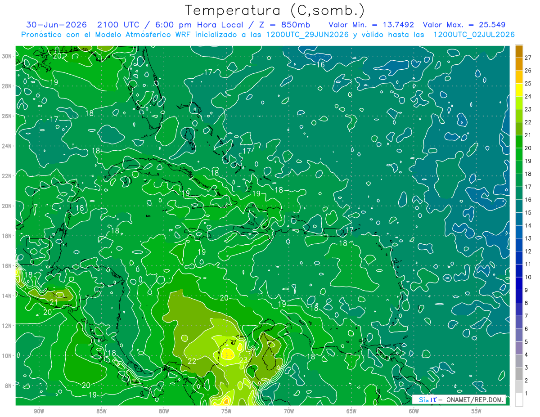Click the 9 label on the color scale
Screen dimensions: 540x417
(x=526, y=290)
